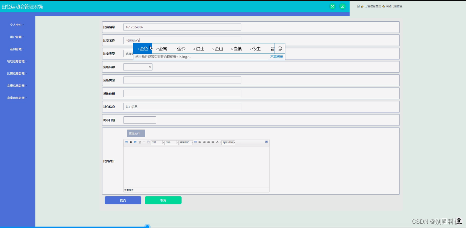Open the 自定义标题 dropdown in editor

point(229,142)
